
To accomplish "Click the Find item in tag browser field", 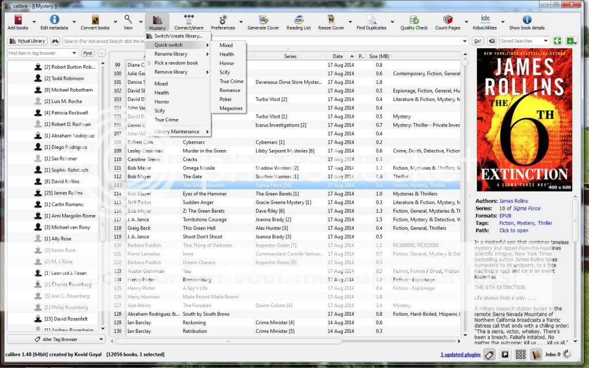I will tap(42, 53).
